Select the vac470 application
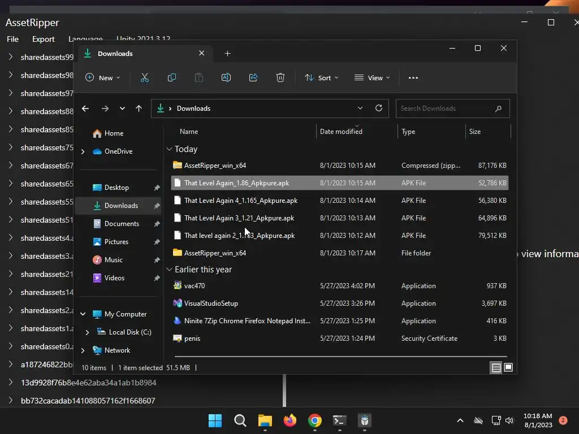579x434 pixels. pos(340,285)
